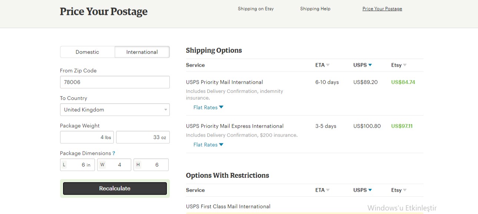
Task: Open Shipping Help page
Action: coord(315,9)
